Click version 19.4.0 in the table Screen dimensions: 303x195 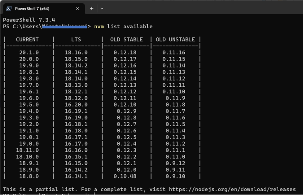(x=29, y=111)
